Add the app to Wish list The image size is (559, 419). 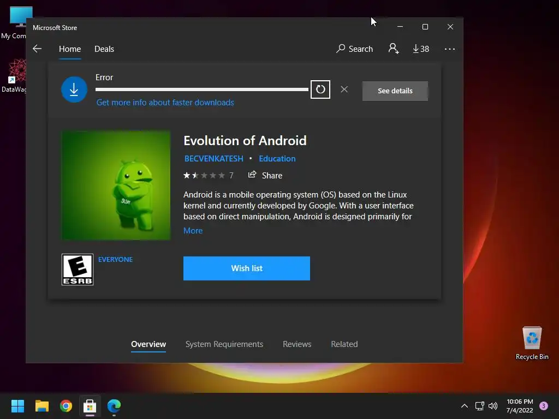247,268
